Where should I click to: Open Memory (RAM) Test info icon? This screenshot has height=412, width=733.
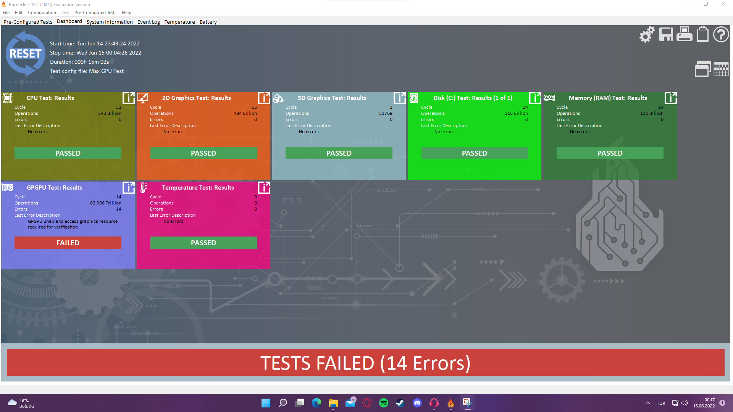tap(670, 98)
